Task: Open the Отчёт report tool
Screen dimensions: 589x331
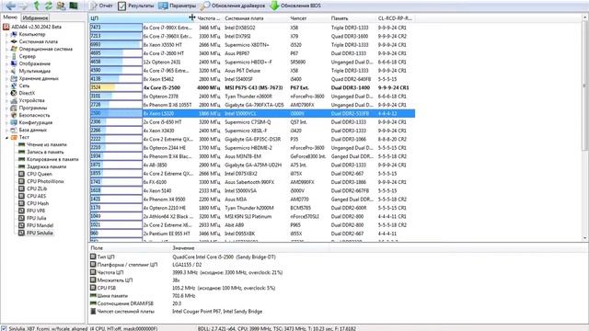Action: pyautogui.click(x=101, y=6)
